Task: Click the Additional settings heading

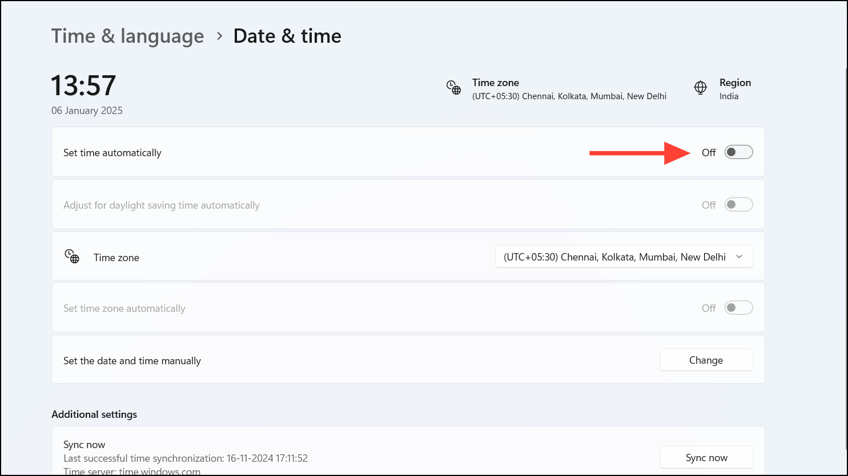Action: 94,414
